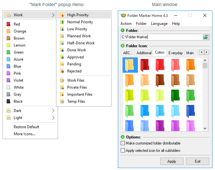Expand the Dark submenu arrow
The width and height of the screenshot is (215, 170).
(53, 111)
